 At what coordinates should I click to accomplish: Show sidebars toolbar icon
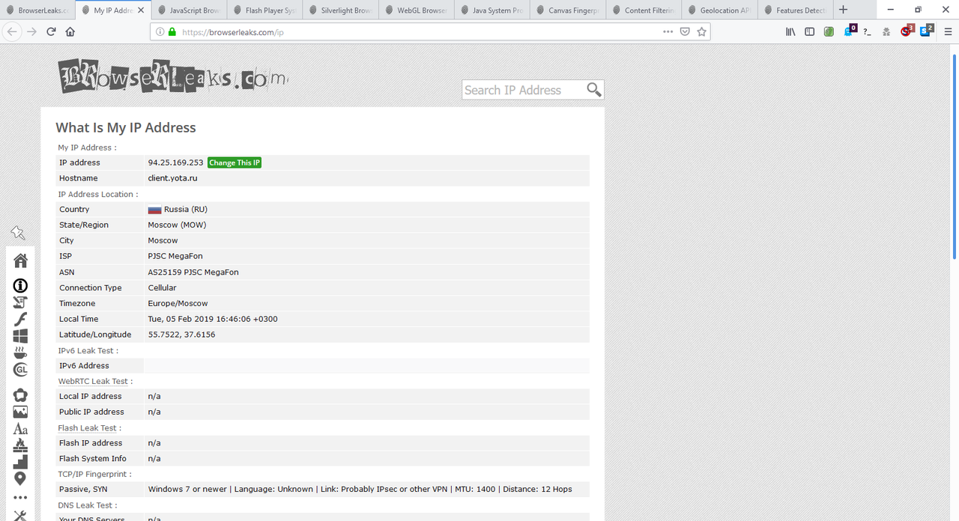pos(810,31)
